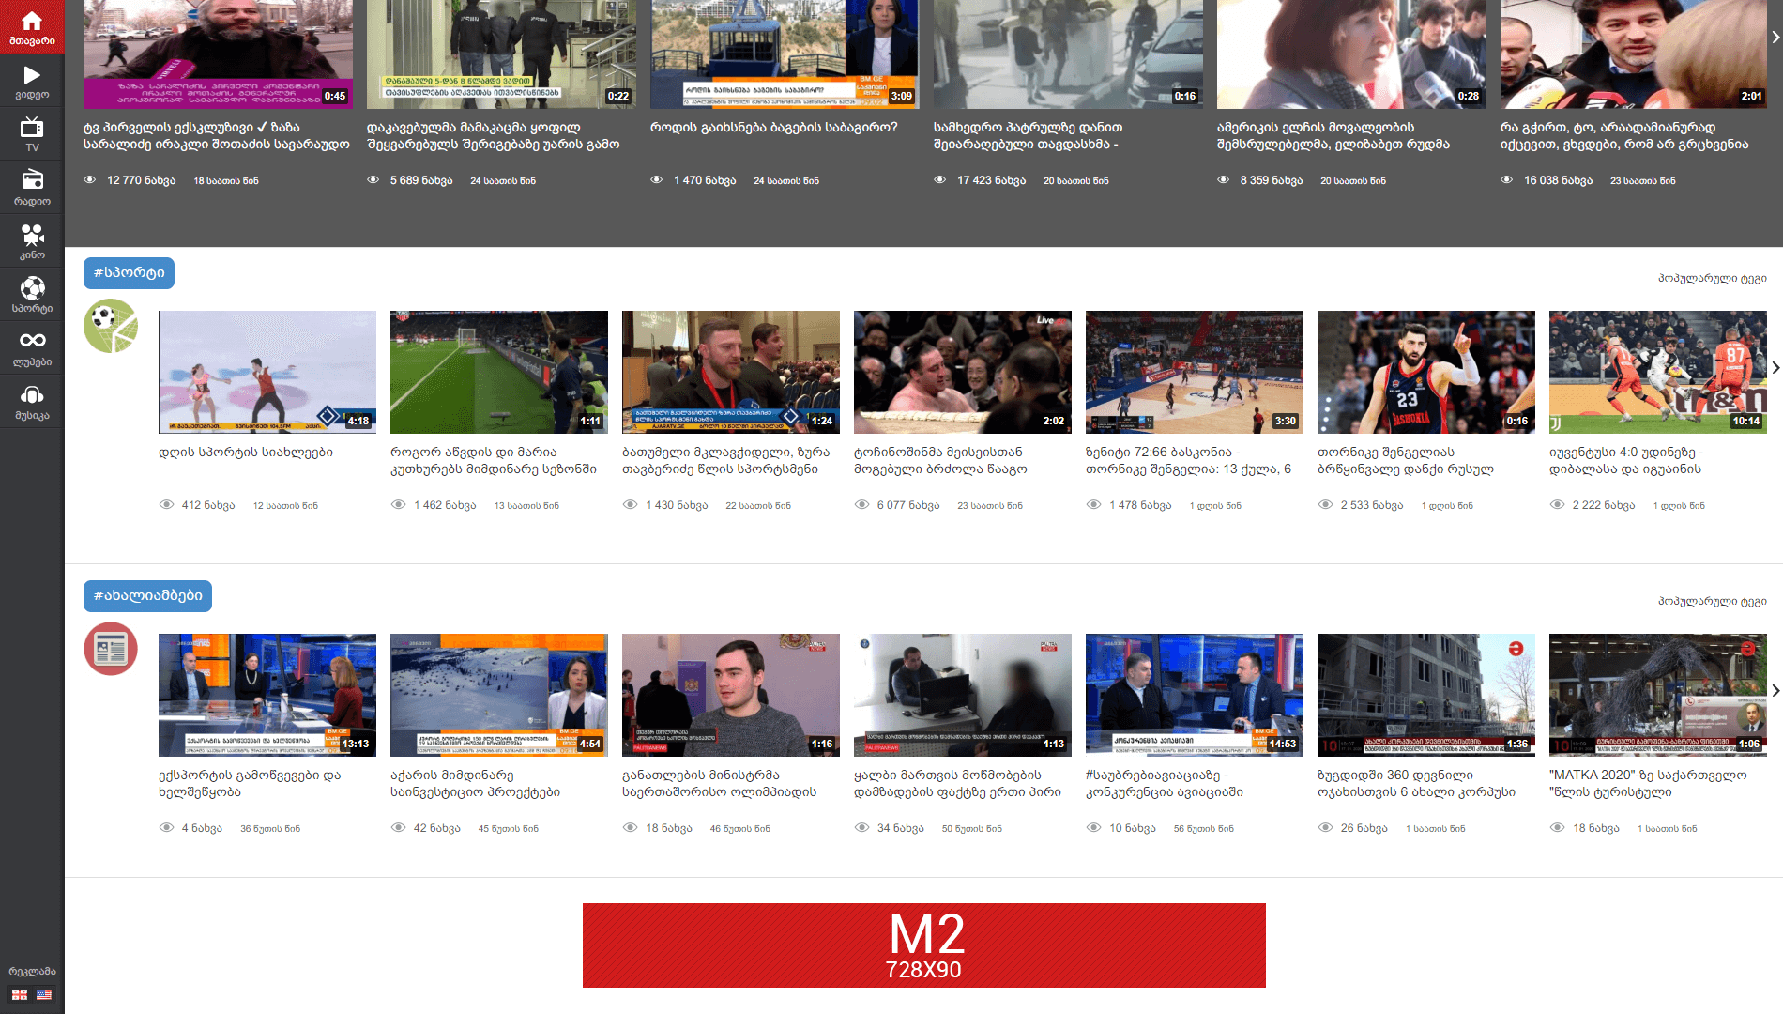Switch language with the US flag icon
The width and height of the screenshot is (1783, 1014).
(44, 994)
